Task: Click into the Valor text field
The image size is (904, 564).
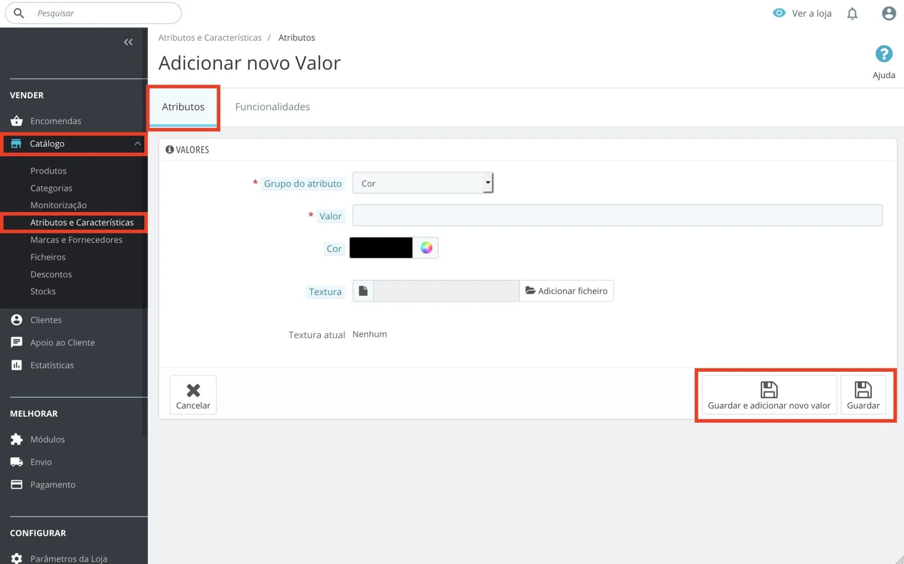Action: pos(617,215)
